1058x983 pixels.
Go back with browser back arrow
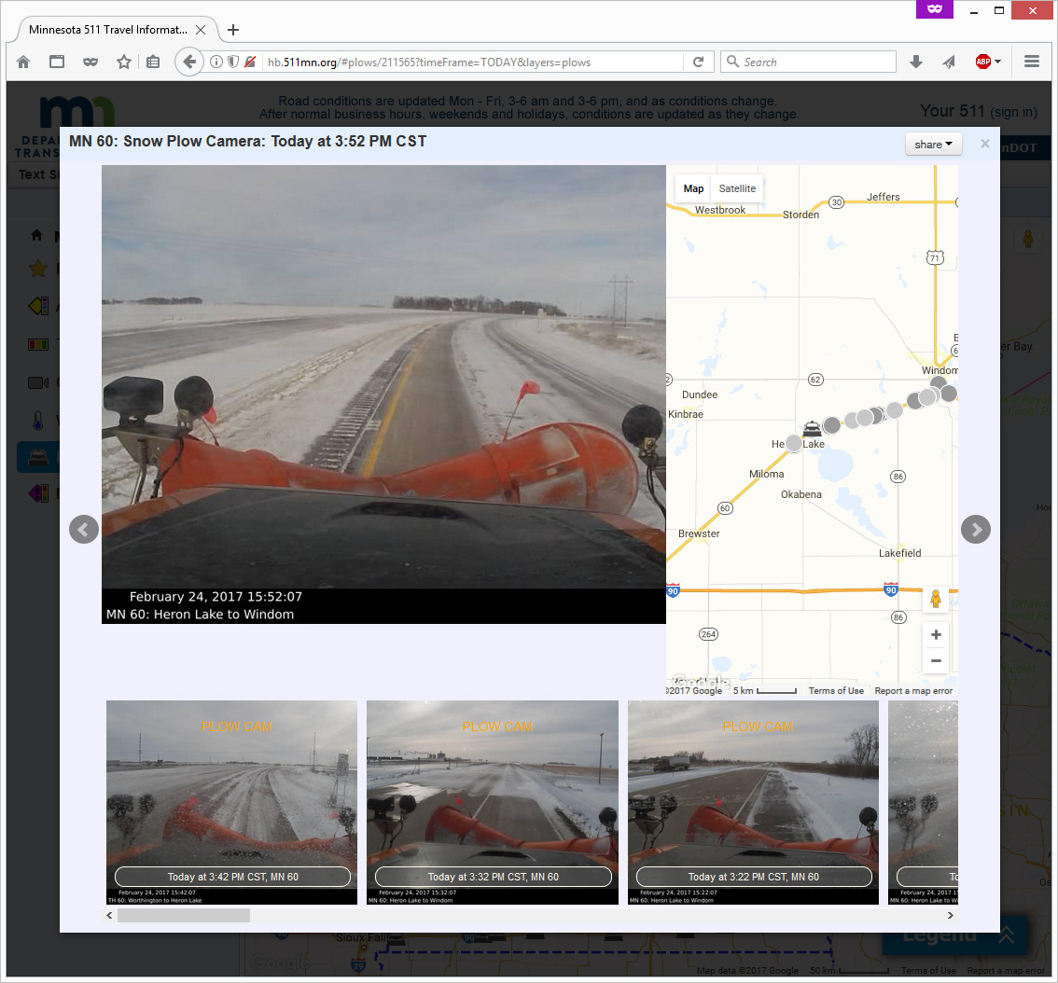pos(188,62)
